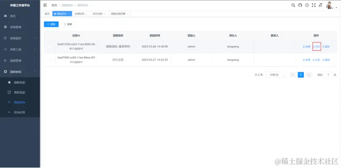The height and width of the screenshot is (168, 341).
Task: Open 我的待办 in the sidebar
Action: tap(20, 102)
